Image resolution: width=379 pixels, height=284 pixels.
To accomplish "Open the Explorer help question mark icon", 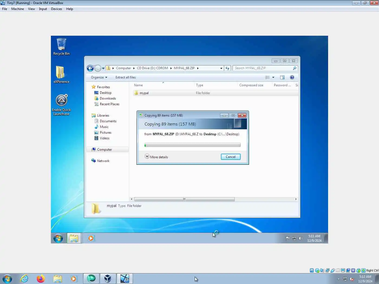I will [x=292, y=77].
